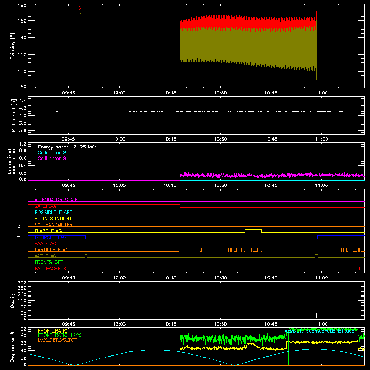Screen dimensions: 370x370
Task: Click the 1.0 tick on Normalized modulation axis
Action: click(x=23, y=144)
